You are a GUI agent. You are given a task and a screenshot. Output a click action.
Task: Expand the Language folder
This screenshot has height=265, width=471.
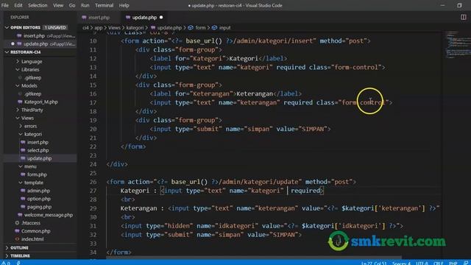tap(18, 61)
